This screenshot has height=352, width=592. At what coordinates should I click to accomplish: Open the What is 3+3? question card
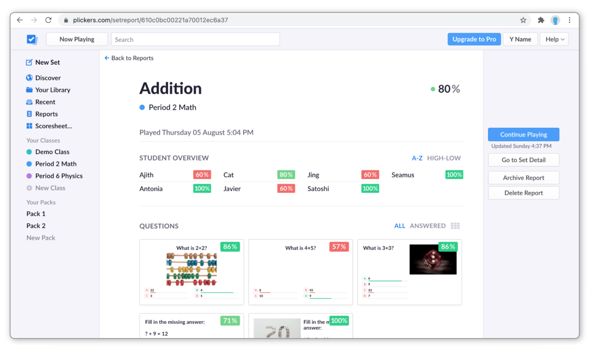click(x=410, y=272)
